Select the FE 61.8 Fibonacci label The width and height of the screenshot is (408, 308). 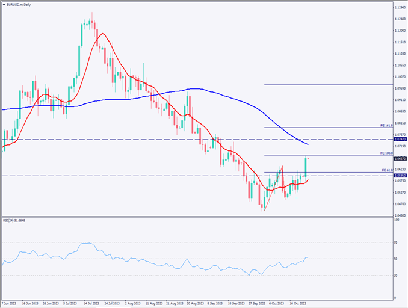pos(387,170)
